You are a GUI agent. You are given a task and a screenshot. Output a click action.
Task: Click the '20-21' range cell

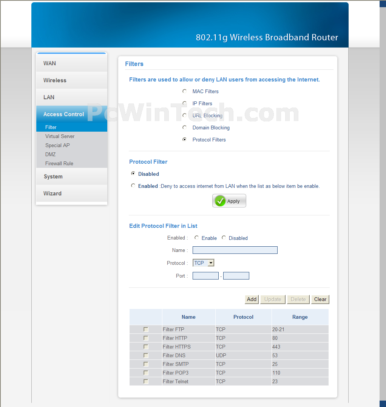pyautogui.click(x=300, y=329)
